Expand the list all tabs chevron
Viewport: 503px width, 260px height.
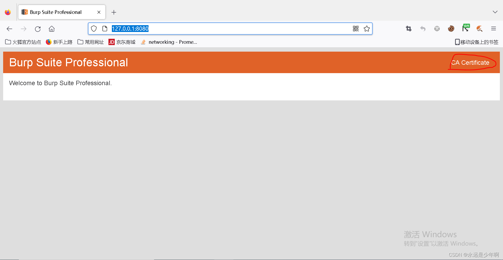495,12
